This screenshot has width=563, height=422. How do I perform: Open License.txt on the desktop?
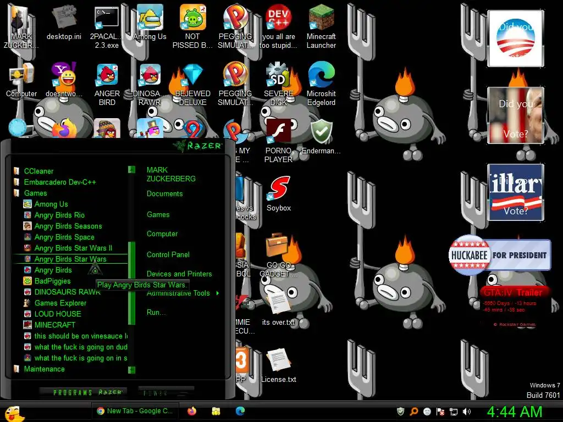pos(279,365)
